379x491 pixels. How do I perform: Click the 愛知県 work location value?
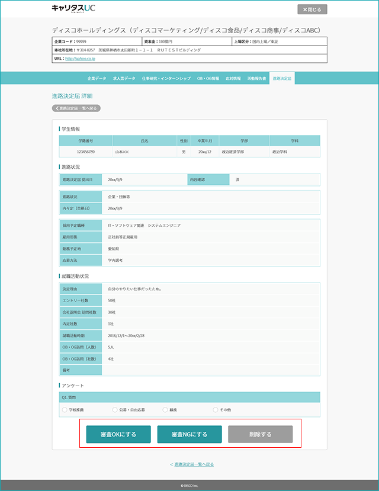coord(113,249)
